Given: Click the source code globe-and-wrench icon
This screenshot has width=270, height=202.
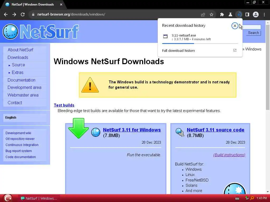Looking at the screenshot, I should pos(180,133).
